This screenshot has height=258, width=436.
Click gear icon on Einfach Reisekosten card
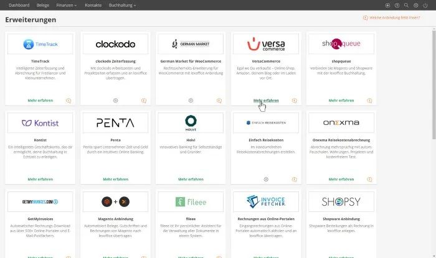click(x=266, y=179)
